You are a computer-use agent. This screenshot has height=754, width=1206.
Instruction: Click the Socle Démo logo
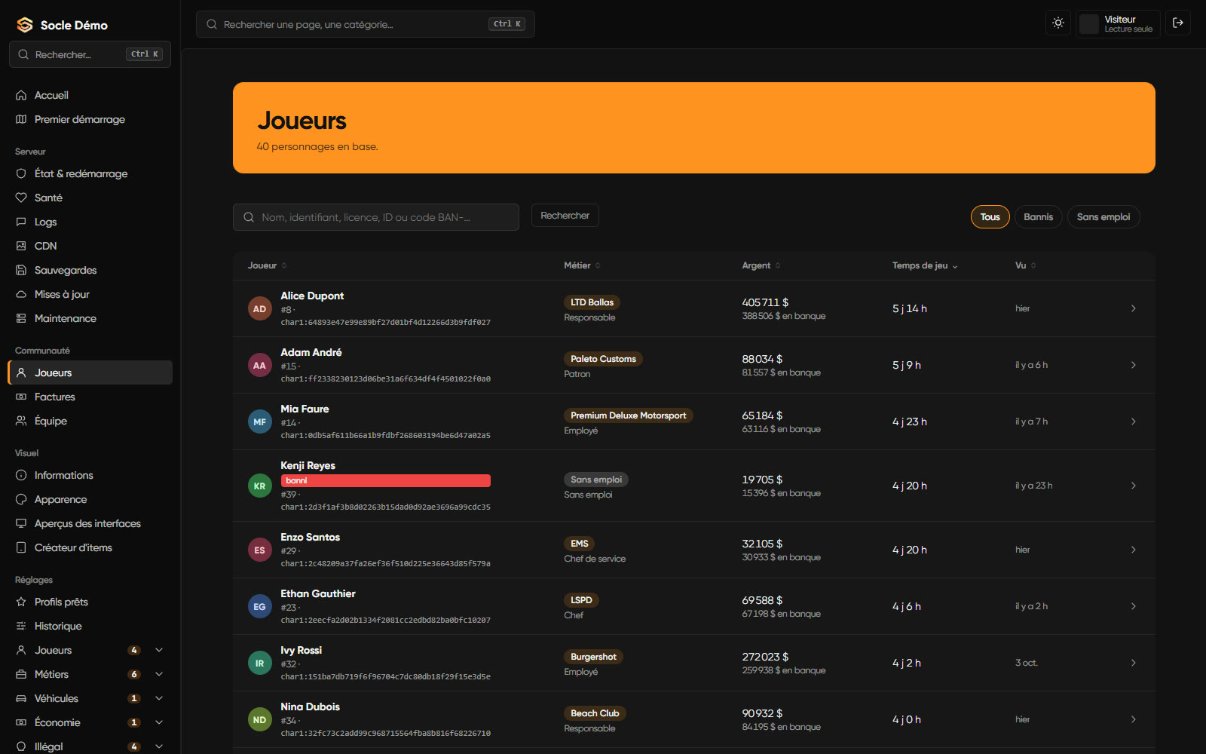coord(25,25)
